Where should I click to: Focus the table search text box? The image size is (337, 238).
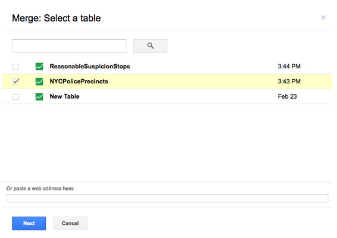tap(69, 46)
